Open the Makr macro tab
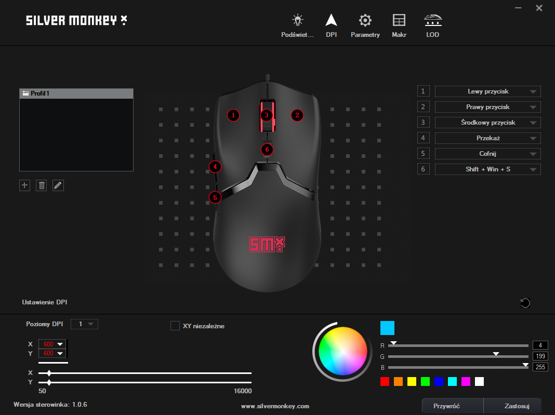 tap(399, 26)
